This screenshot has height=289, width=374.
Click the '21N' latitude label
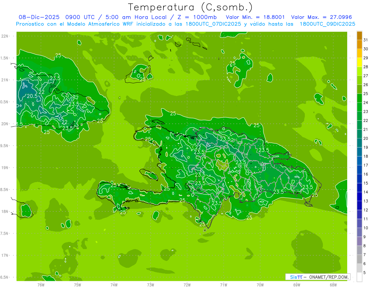coord(5,80)
